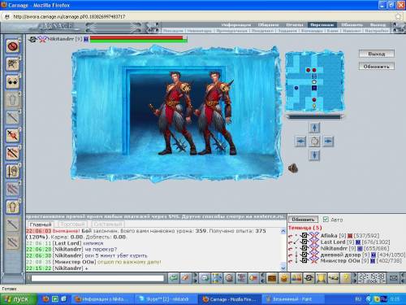Click the Выход button
This screenshot has height=305, width=406.
[377, 54]
